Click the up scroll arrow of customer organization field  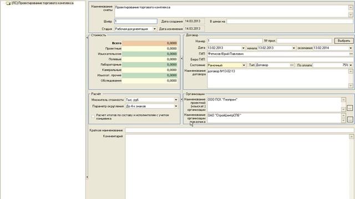click(x=343, y=116)
